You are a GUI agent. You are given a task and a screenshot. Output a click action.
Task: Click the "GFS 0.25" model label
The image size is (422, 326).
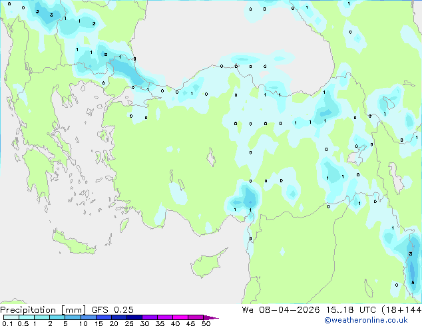pos(112,310)
